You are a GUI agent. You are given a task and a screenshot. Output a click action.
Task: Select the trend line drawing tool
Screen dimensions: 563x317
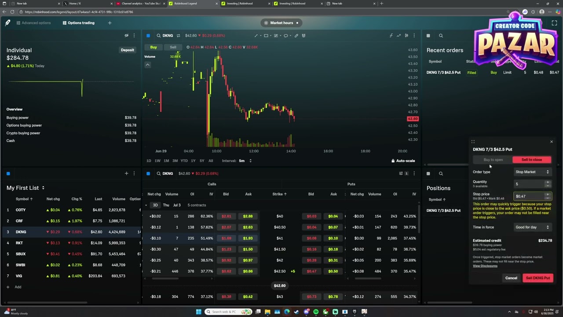pos(256,36)
